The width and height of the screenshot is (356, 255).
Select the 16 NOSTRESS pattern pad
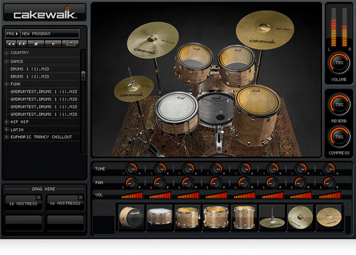pos(23,203)
